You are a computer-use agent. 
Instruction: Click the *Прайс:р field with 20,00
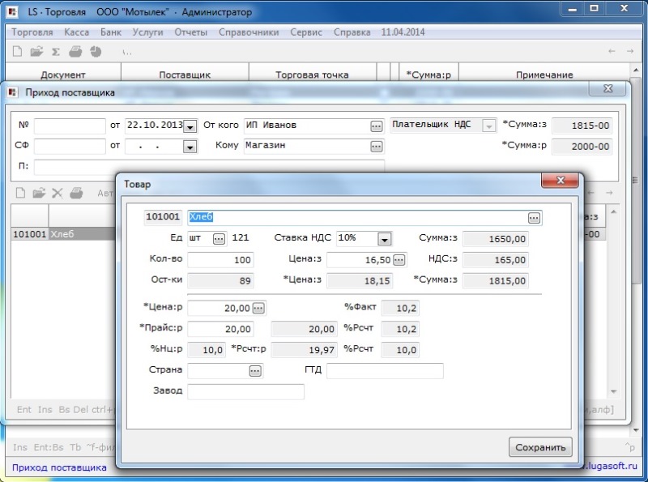220,329
